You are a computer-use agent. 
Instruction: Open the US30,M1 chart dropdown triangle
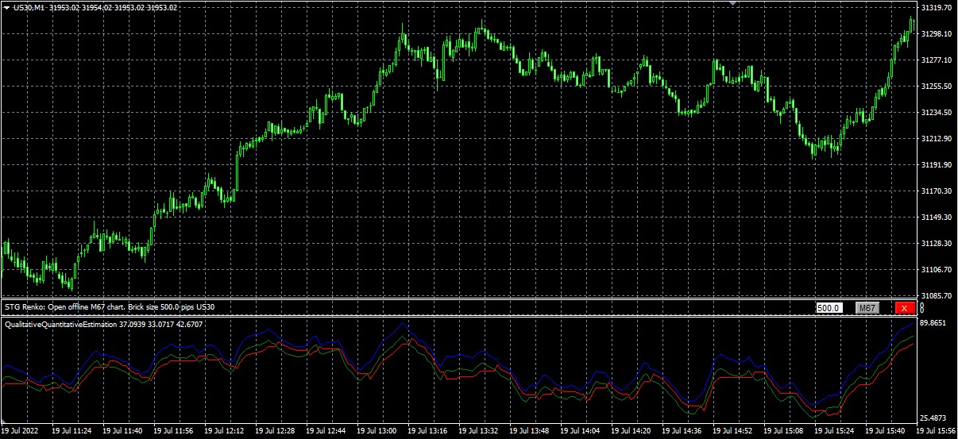(x=6, y=7)
